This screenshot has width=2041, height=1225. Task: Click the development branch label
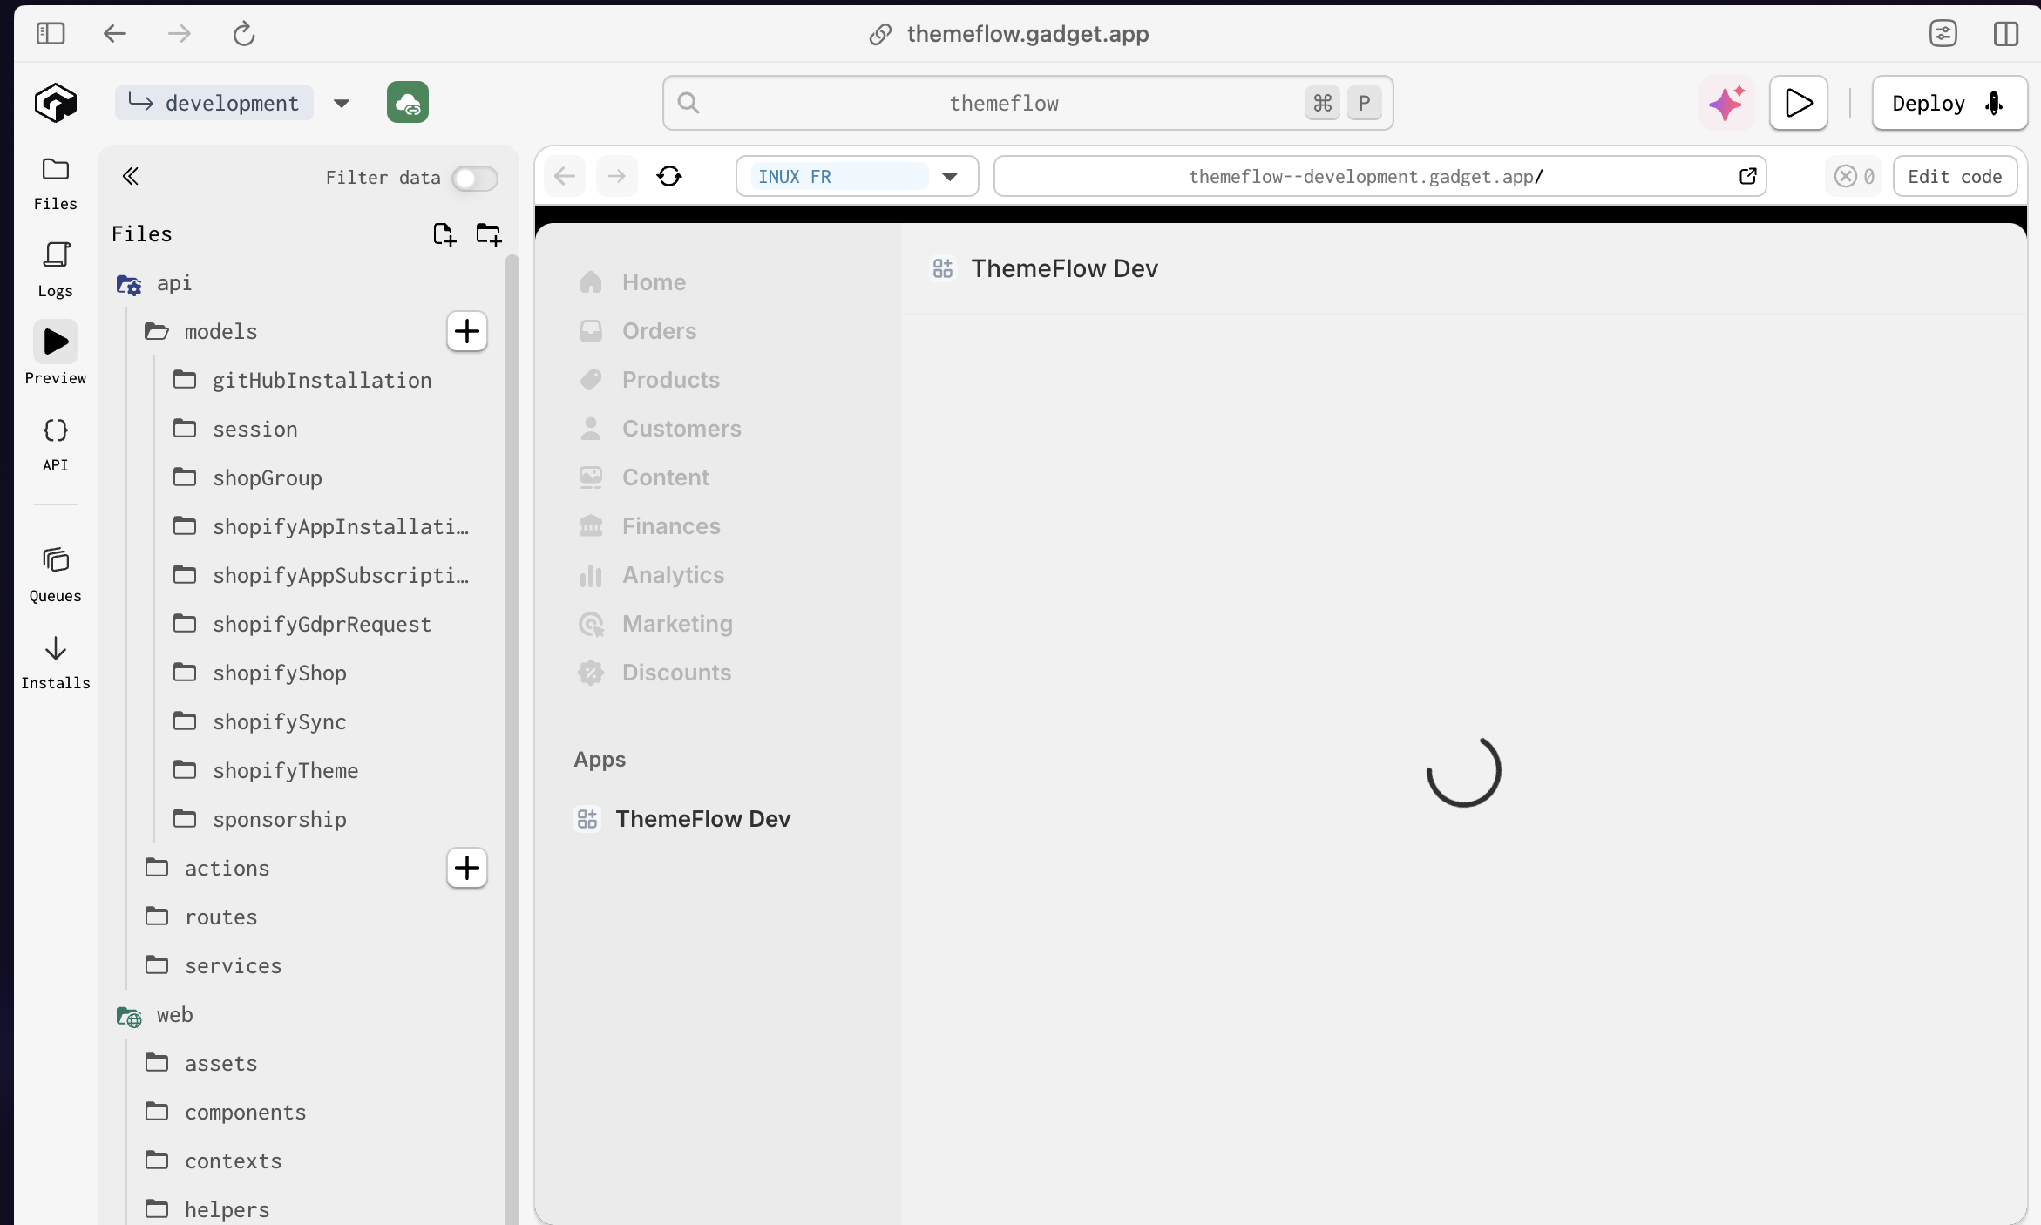(x=214, y=104)
